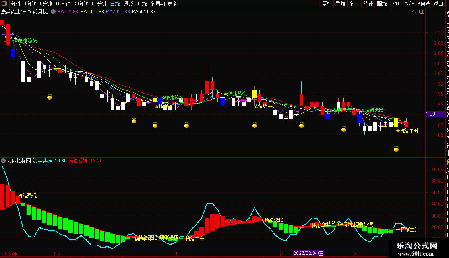Click the 资金共振: 19.30 value
This screenshot has height=258, width=449.
click(x=50, y=161)
